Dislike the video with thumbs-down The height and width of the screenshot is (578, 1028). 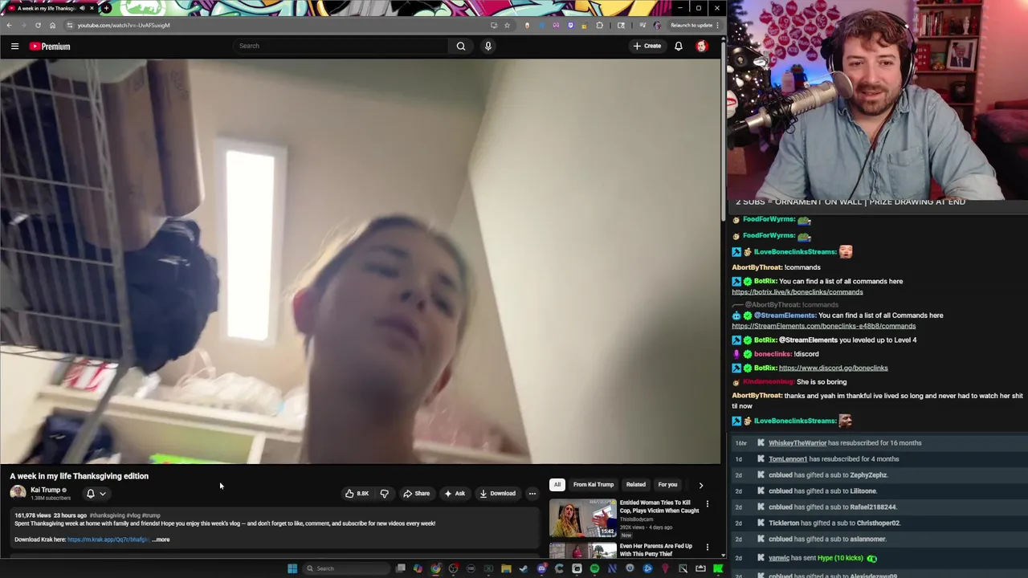[x=384, y=494]
